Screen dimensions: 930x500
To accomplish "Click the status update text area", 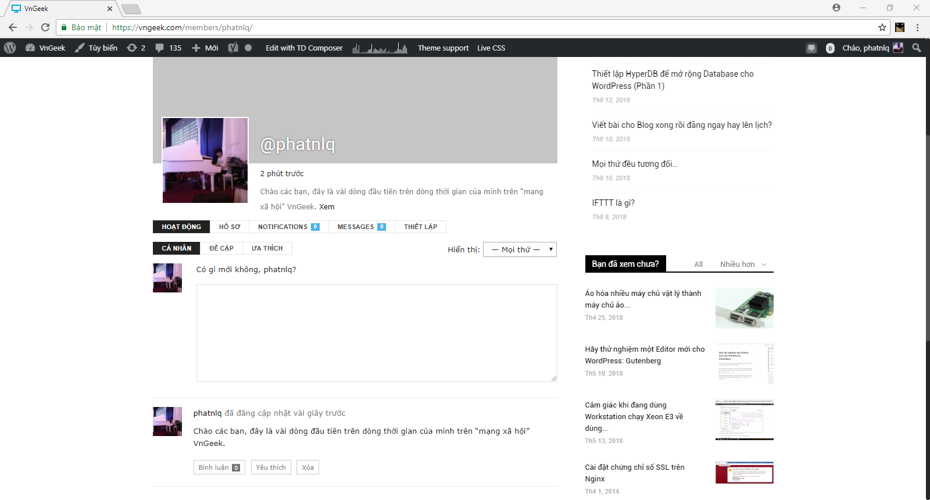I will coord(377,333).
